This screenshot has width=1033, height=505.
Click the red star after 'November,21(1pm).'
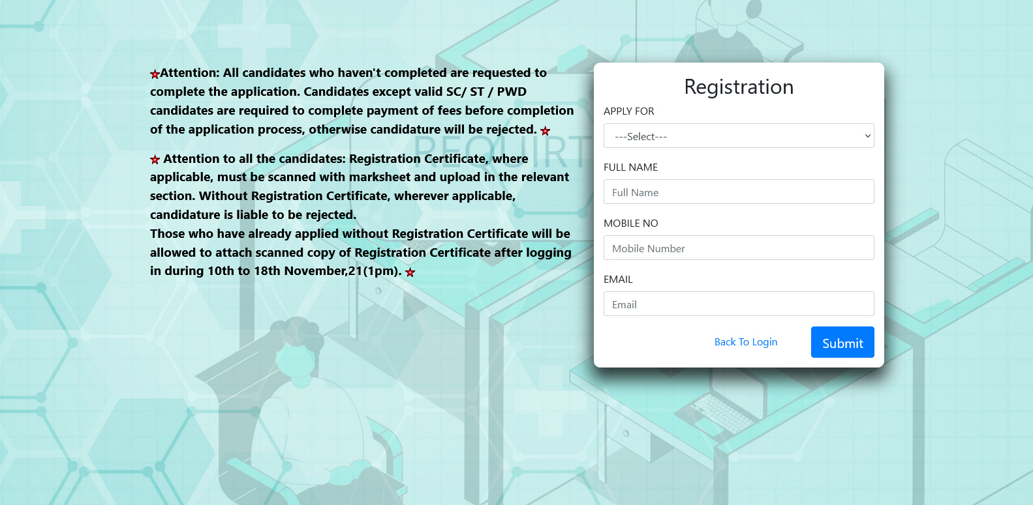tap(410, 272)
